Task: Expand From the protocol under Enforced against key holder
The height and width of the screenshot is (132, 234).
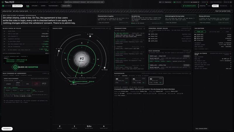Action: pos(171,23)
